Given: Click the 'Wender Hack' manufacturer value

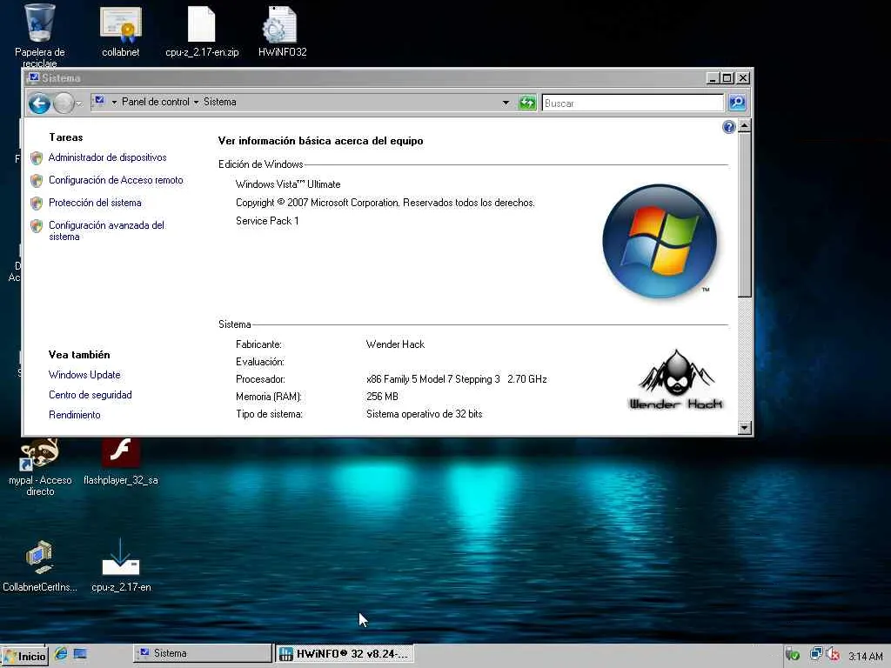Looking at the screenshot, I should coord(395,344).
